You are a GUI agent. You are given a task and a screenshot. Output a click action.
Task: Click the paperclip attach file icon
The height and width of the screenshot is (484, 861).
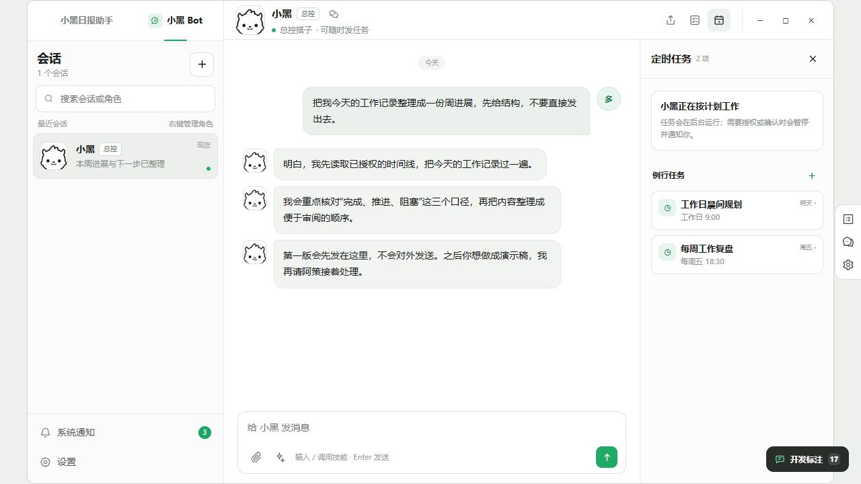coord(256,457)
